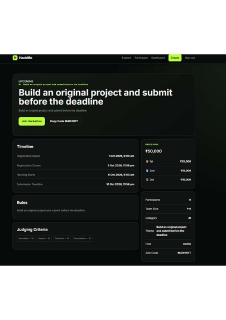
Task: Click the large hackathon title heading
Action: click(x=95, y=97)
